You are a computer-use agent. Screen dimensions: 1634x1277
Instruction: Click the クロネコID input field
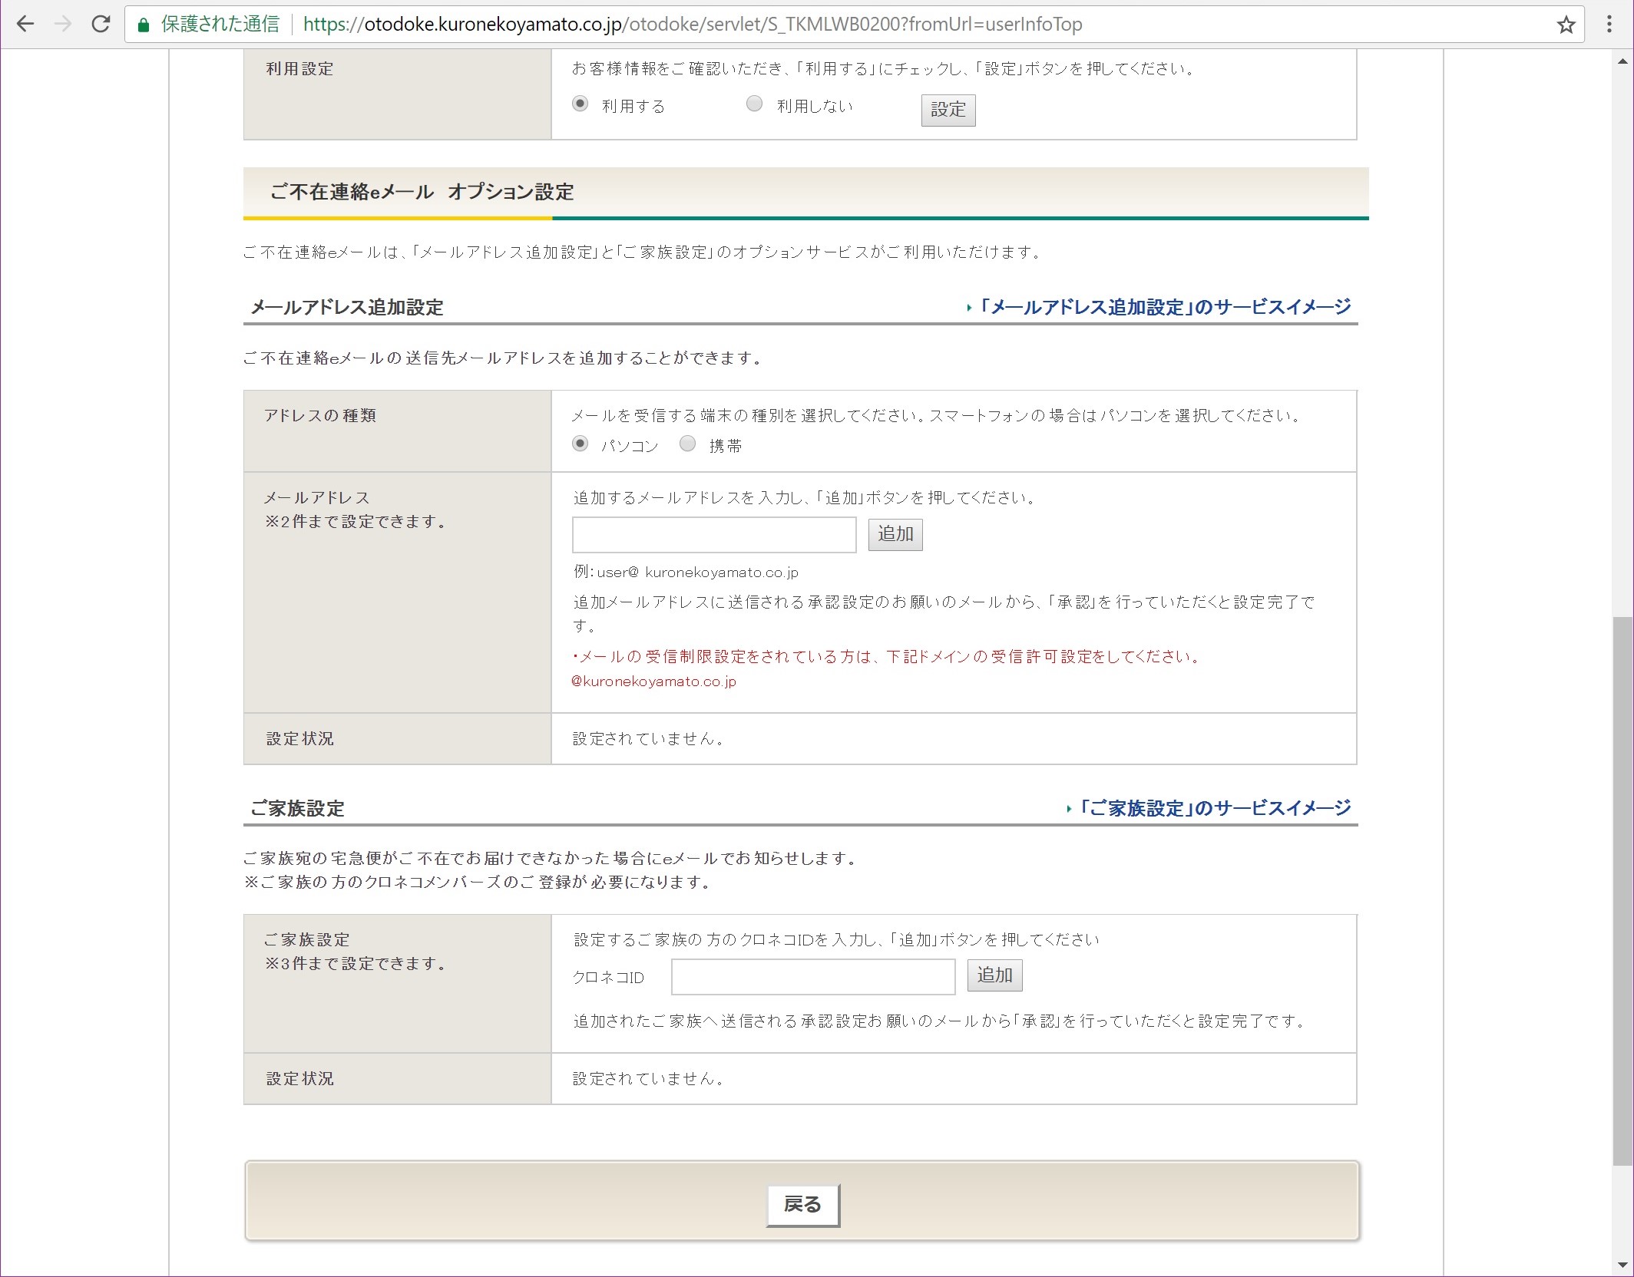pos(812,976)
